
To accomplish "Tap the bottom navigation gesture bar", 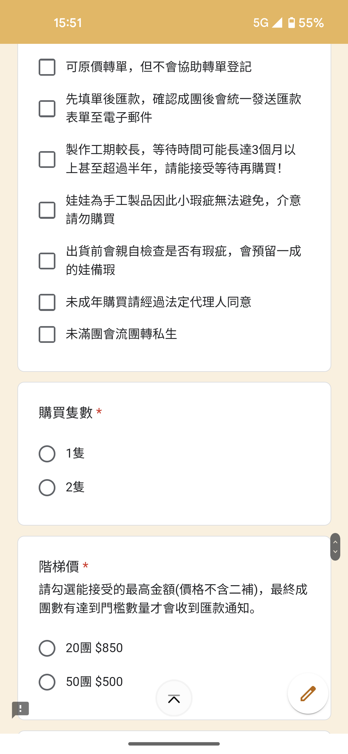I will (174, 744).
